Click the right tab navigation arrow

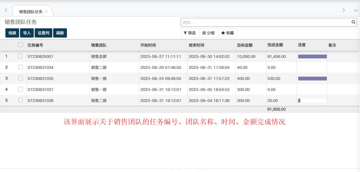coord(344,10)
